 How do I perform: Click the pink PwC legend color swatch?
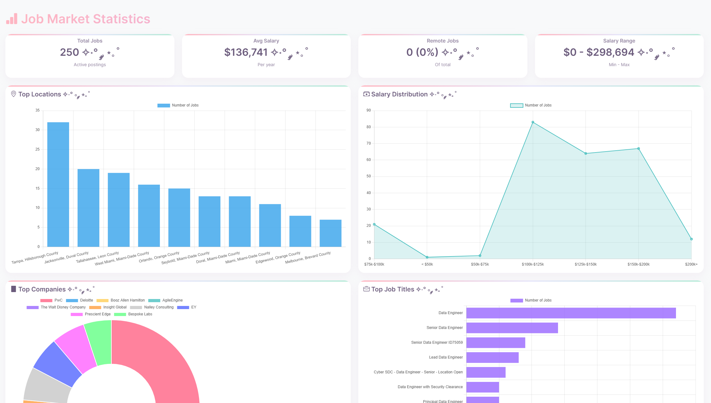46,301
